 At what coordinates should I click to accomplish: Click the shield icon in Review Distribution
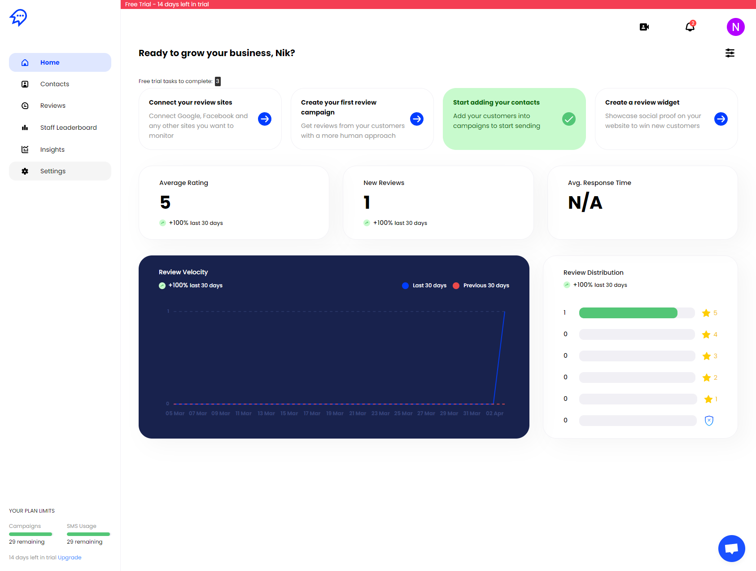tap(709, 421)
